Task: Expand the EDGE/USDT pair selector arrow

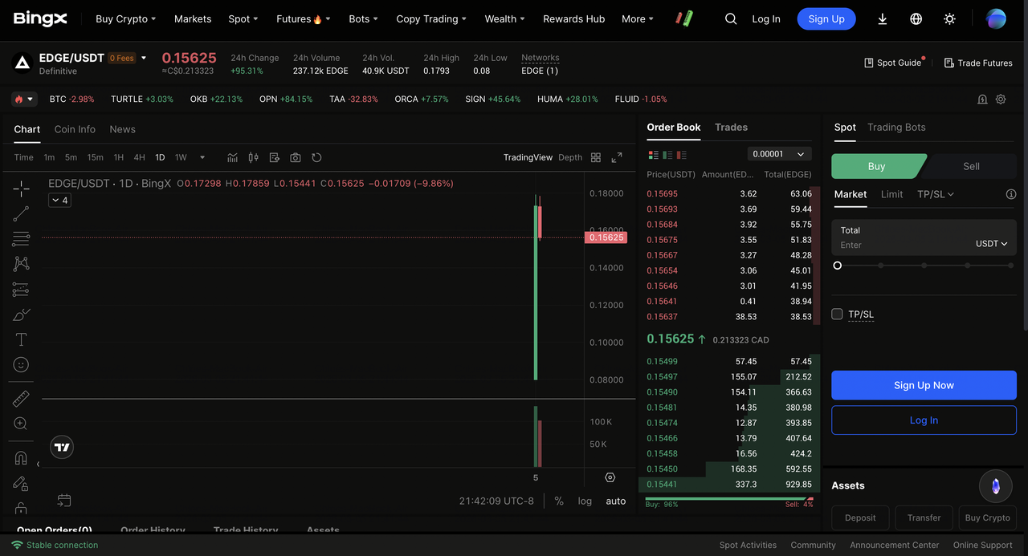Action: [144, 58]
